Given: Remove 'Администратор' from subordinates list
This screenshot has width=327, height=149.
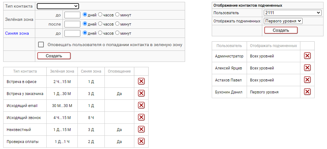Looking at the screenshot, I should (x=307, y=56).
